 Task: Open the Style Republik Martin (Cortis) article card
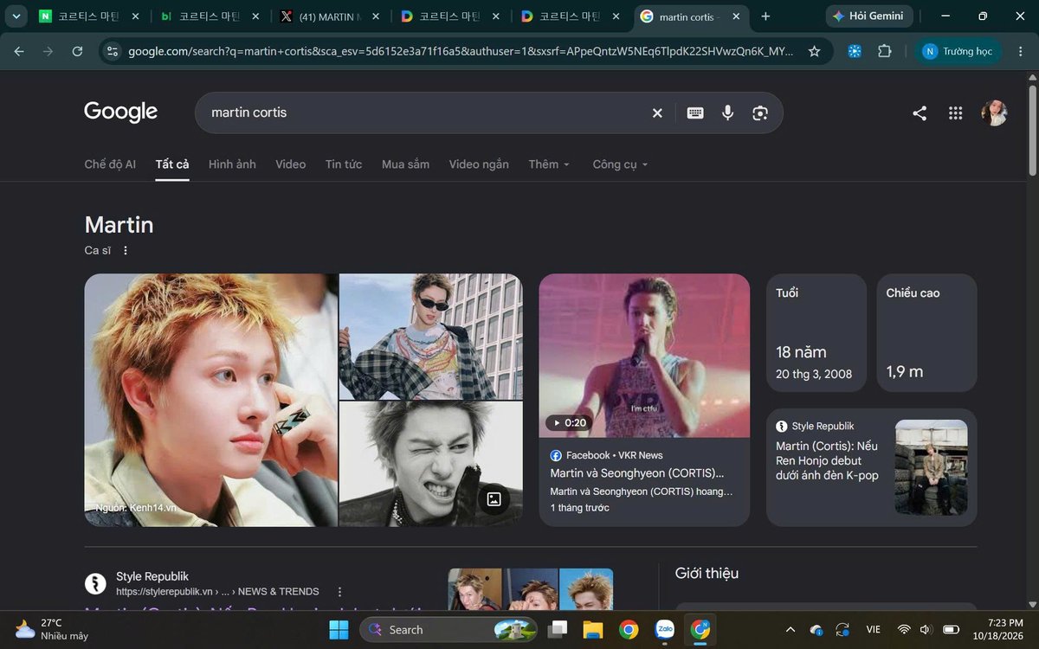pyautogui.click(x=872, y=467)
